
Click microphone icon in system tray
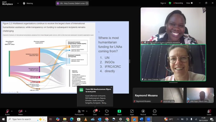[x=191, y=119]
